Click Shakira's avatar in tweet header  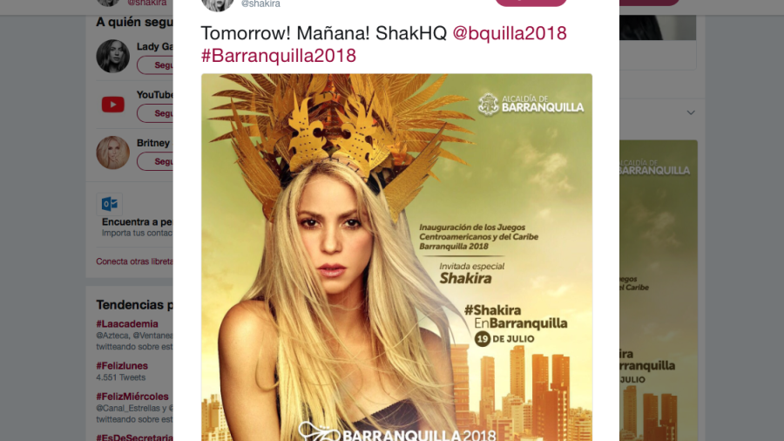tap(218, 4)
